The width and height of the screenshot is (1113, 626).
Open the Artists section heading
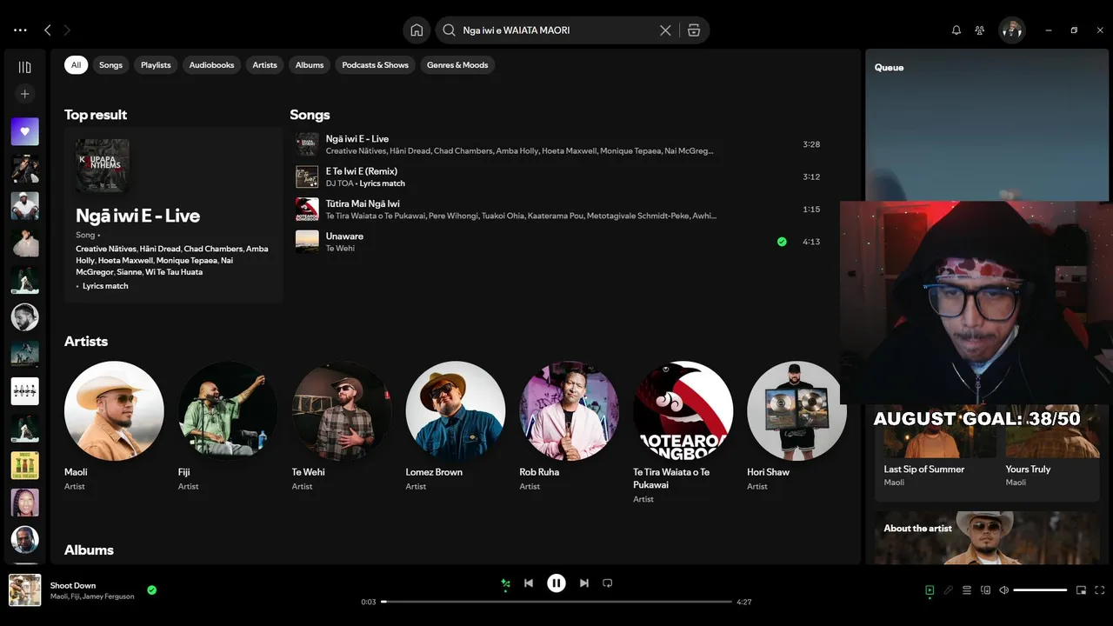click(x=86, y=342)
